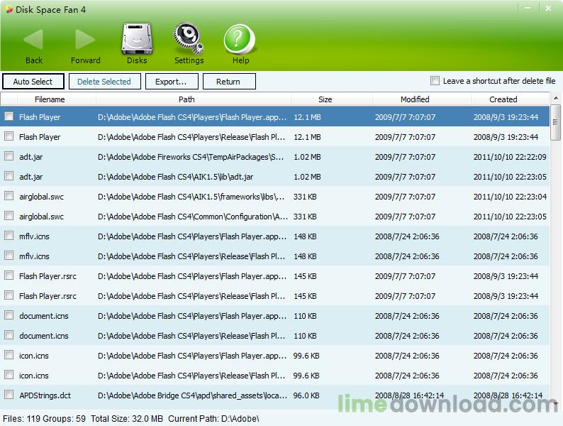
Task: Sort by the Filename column header
Action: [x=50, y=99]
